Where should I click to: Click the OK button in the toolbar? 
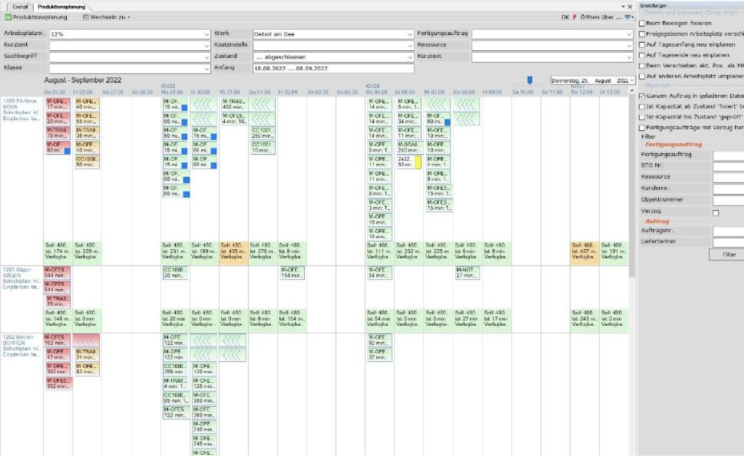[x=565, y=17]
